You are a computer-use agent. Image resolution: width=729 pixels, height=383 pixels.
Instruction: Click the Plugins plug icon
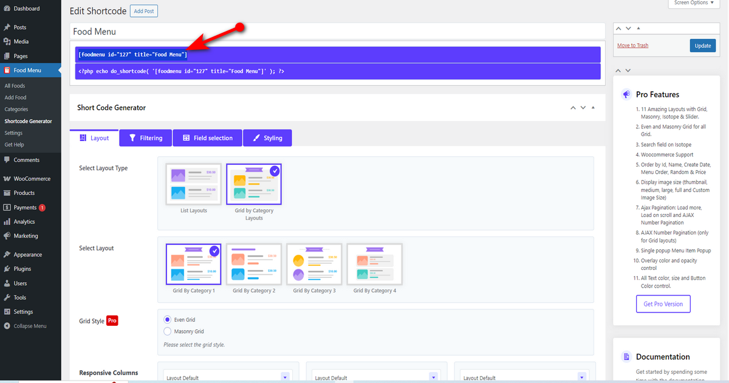tap(7, 269)
